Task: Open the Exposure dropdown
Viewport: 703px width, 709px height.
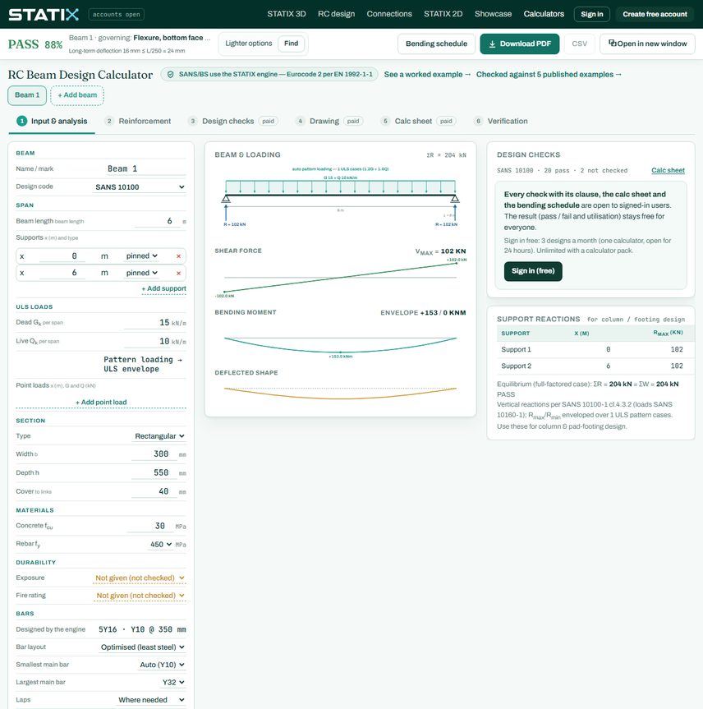Action: point(140,578)
